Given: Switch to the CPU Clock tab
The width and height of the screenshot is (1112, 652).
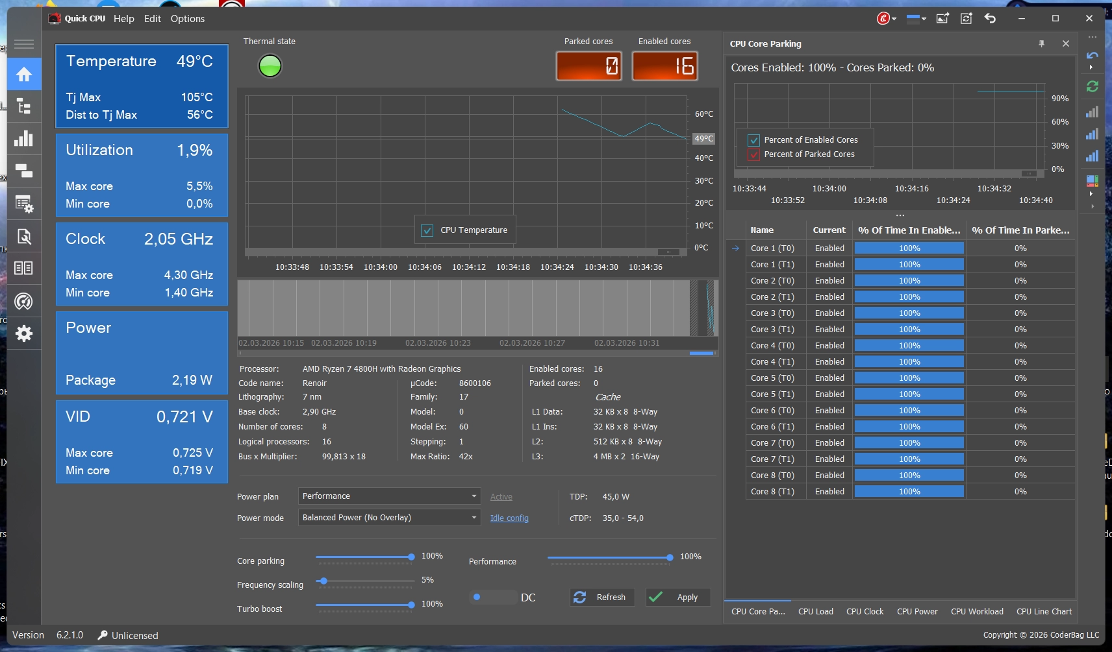Looking at the screenshot, I should [x=865, y=612].
